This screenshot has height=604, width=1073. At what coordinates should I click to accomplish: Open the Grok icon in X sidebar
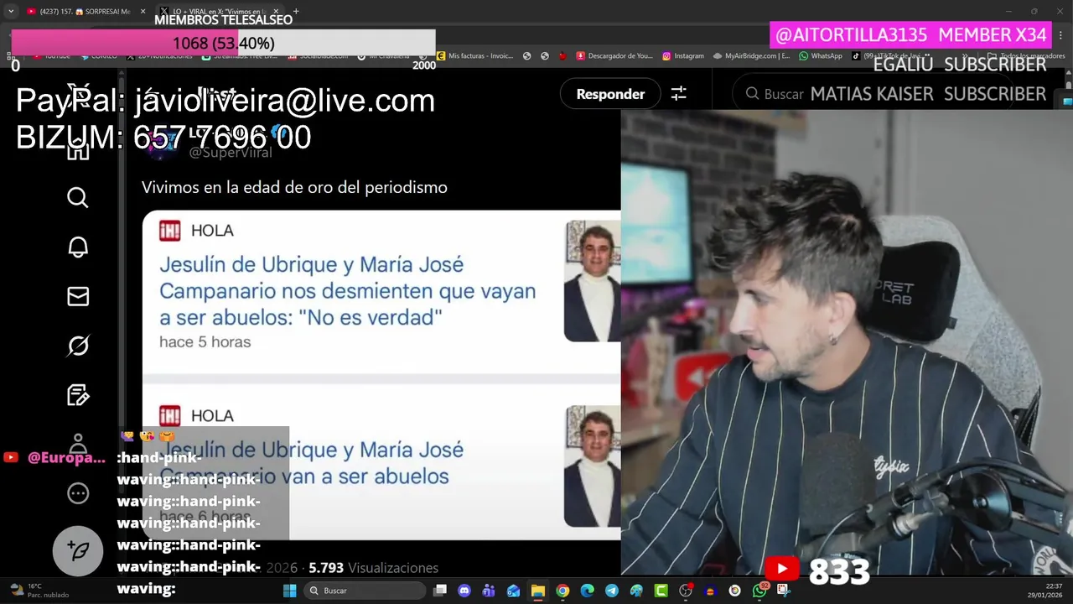[x=78, y=346]
